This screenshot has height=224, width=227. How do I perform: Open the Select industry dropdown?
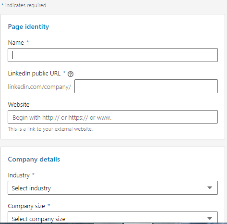click(113, 188)
